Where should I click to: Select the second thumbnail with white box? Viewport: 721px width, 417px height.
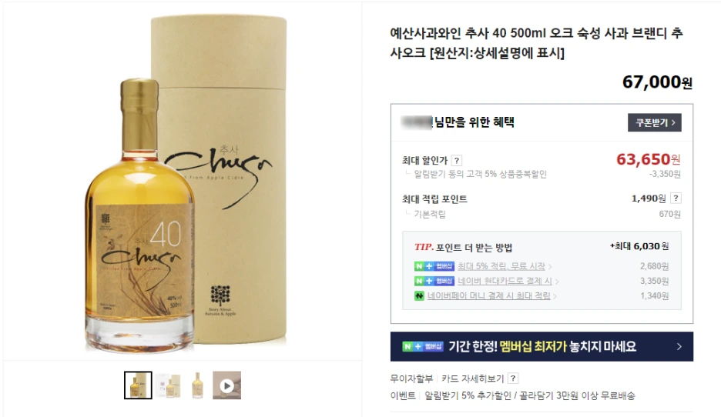pos(168,385)
